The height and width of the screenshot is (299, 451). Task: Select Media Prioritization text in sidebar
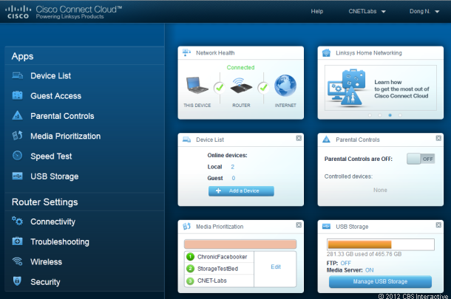[66, 136]
